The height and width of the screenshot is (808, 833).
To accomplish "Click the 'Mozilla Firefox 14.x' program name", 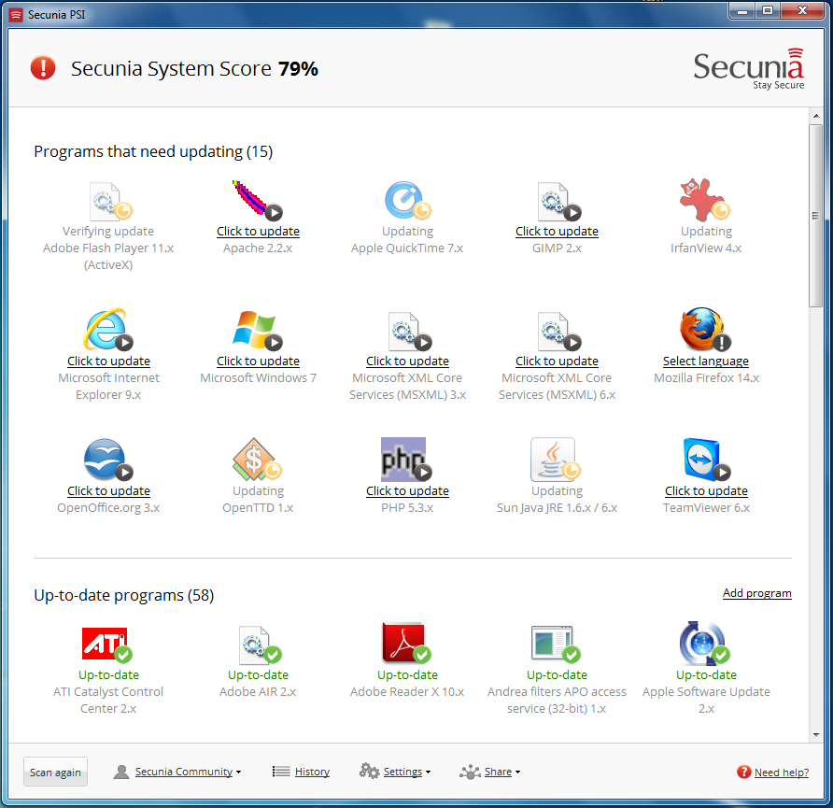I will (707, 377).
